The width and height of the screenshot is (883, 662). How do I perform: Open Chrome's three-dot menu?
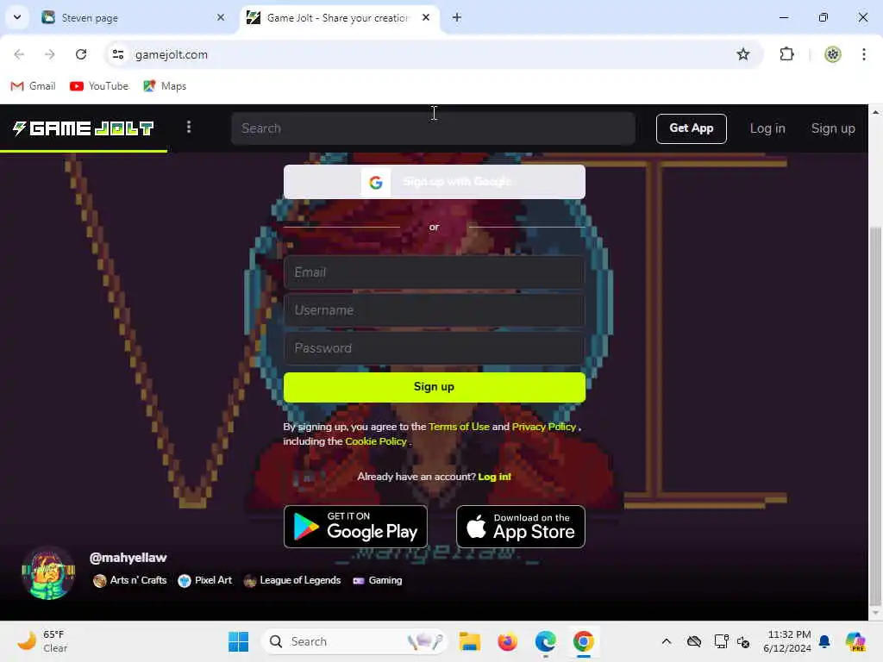point(864,54)
